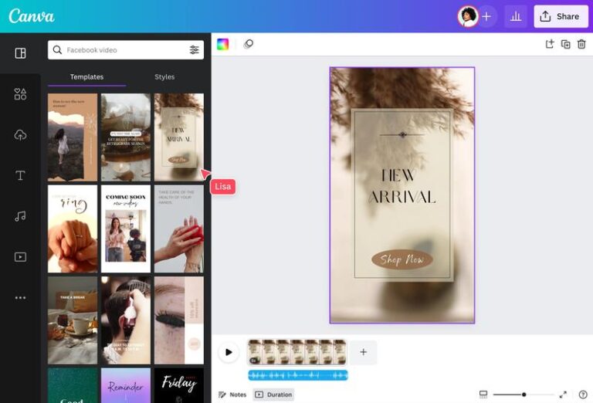Select the closed eye freckles template
Image resolution: width=593 pixels, height=403 pixels.
[x=179, y=320]
